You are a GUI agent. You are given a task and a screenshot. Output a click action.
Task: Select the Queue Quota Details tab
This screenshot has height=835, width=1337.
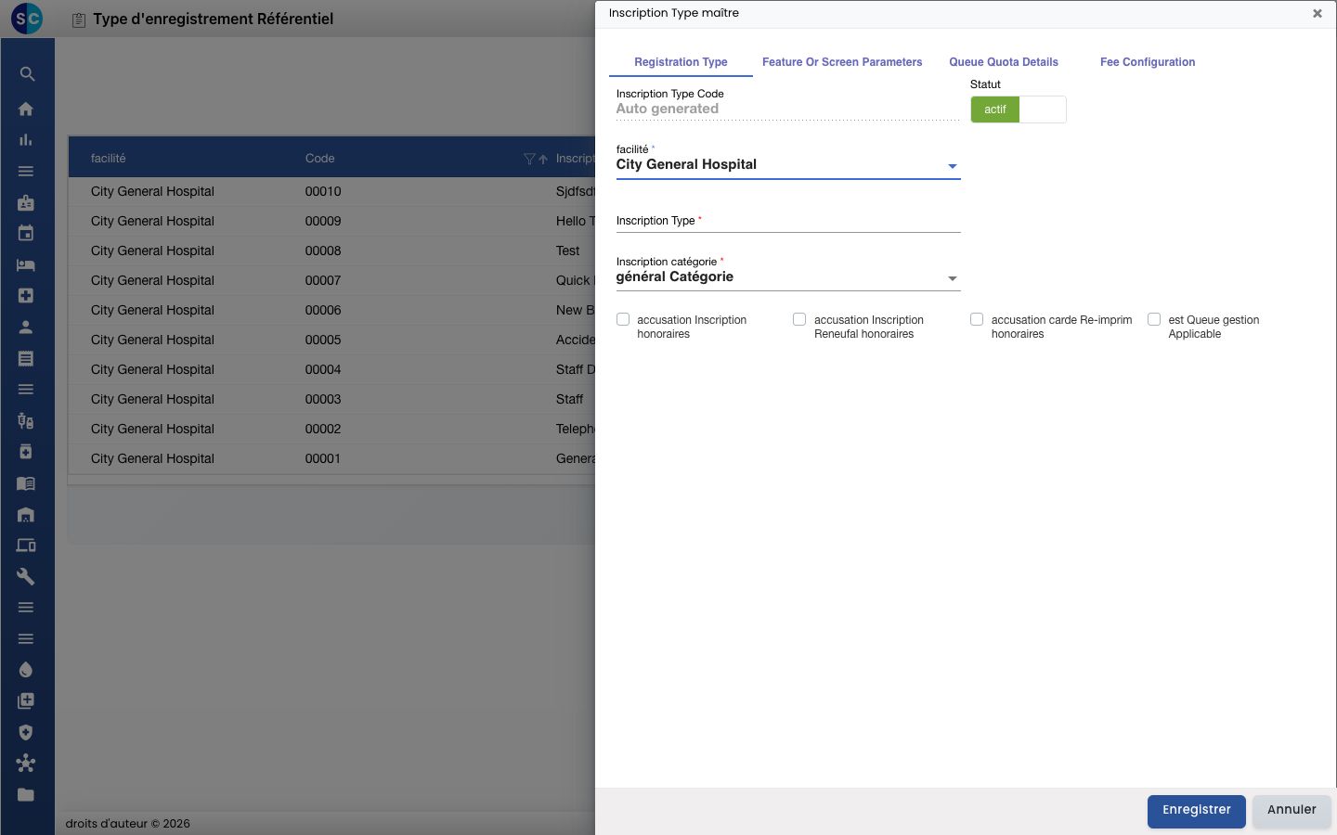coord(1004,62)
